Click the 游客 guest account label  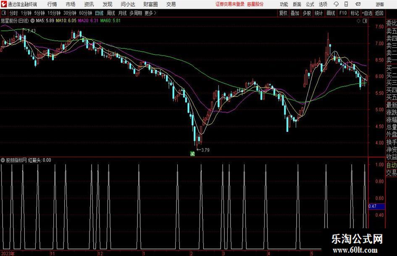(380, 4)
